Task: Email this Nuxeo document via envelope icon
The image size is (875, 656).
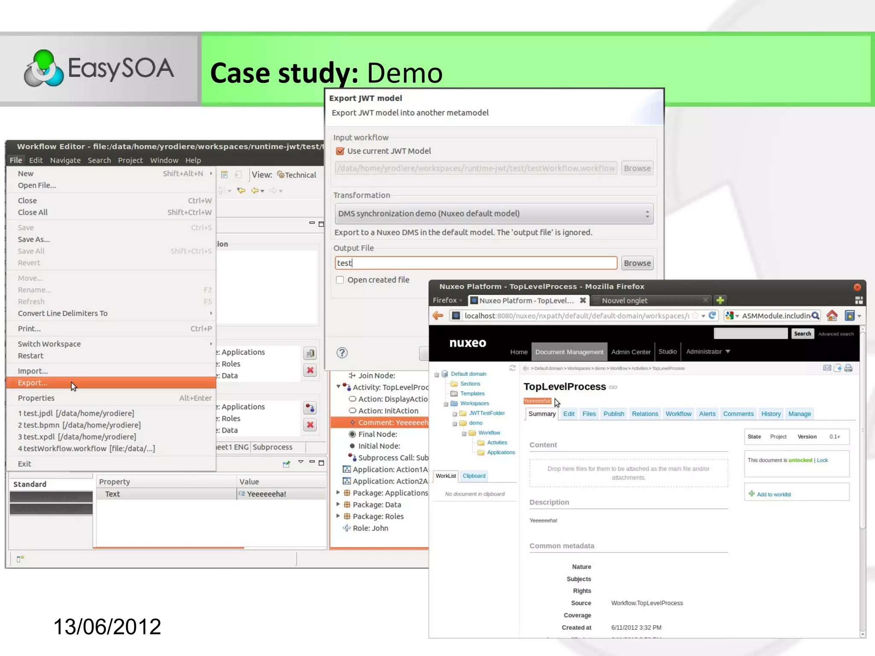Action: (827, 368)
